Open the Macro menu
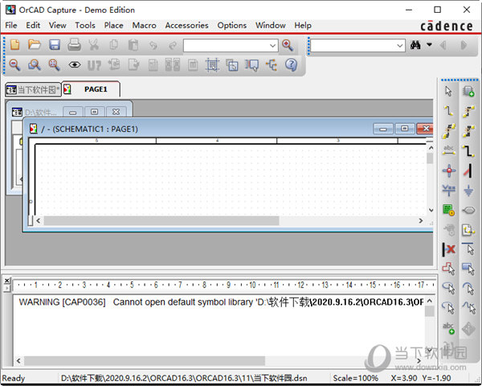The width and height of the screenshot is (482, 386). point(144,25)
